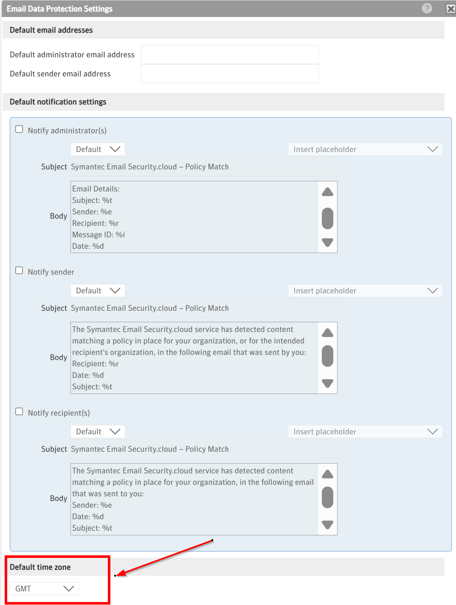Open the GMT time zone dropdown
This screenshot has height=605, width=456.
tap(44, 588)
